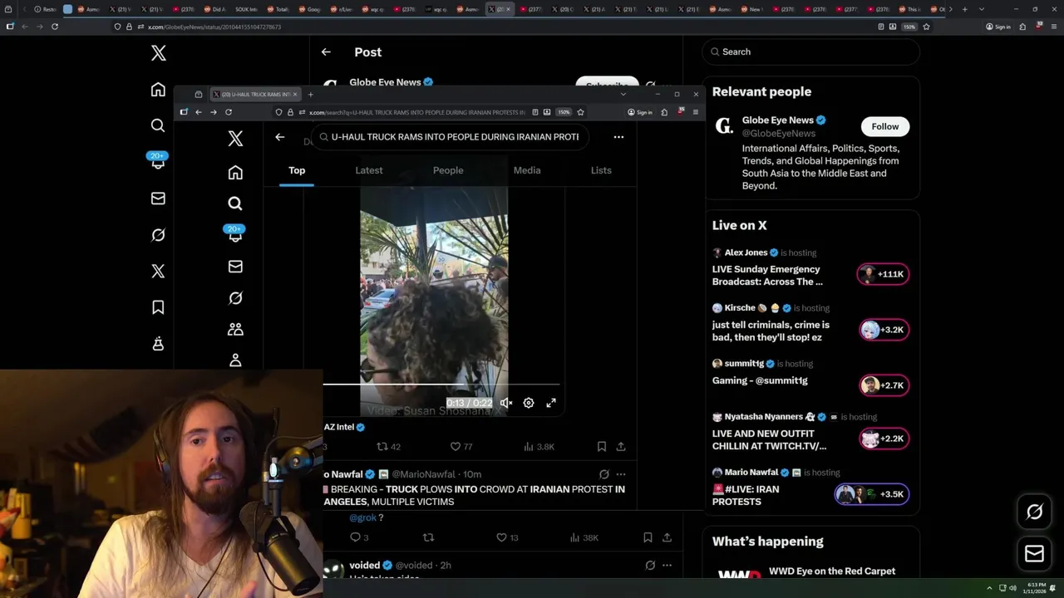Image resolution: width=1064 pixels, height=598 pixels.
Task: Open Kirsche live space listing
Action: [x=810, y=323]
